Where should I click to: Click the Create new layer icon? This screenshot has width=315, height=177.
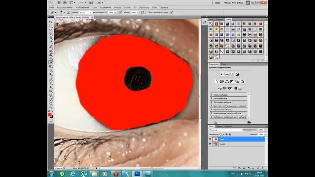(x=258, y=168)
